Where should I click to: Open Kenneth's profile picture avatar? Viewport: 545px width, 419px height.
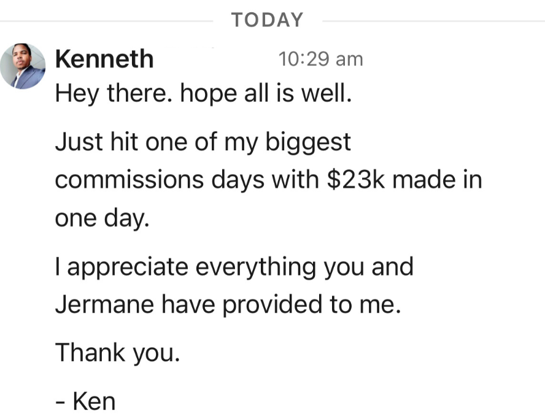[23, 66]
